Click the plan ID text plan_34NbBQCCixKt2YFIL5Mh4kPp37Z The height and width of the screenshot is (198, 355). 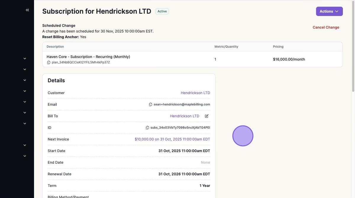click(81, 62)
